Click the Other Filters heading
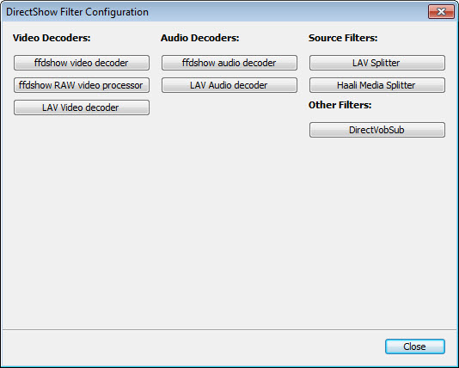Viewport: 459px width, 368px height. pyautogui.click(x=340, y=105)
